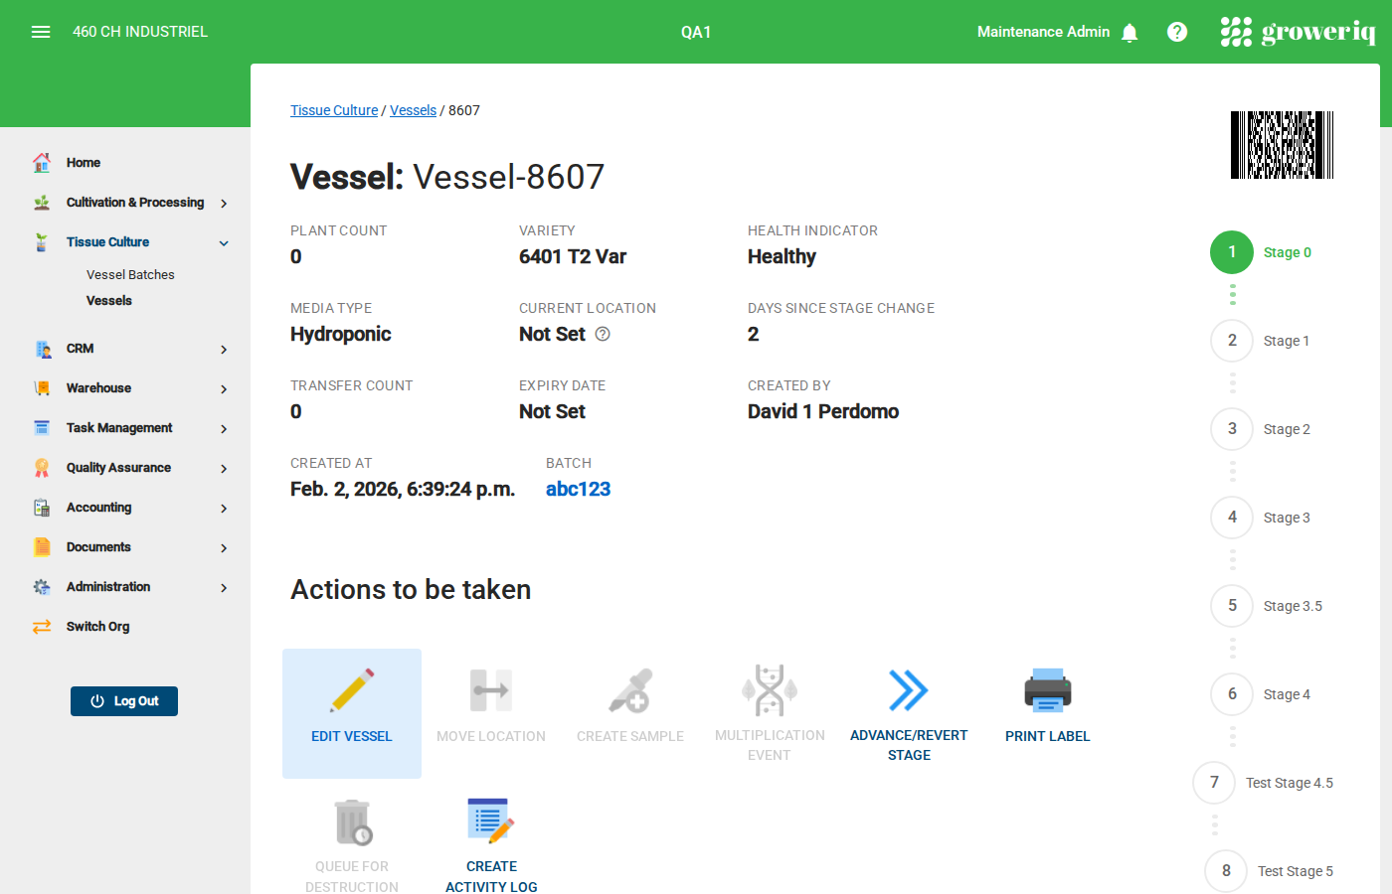The height and width of the screenshot is (894, 1392).
Task: Click the GrowerIQ logo
Action: (1299, 31)
